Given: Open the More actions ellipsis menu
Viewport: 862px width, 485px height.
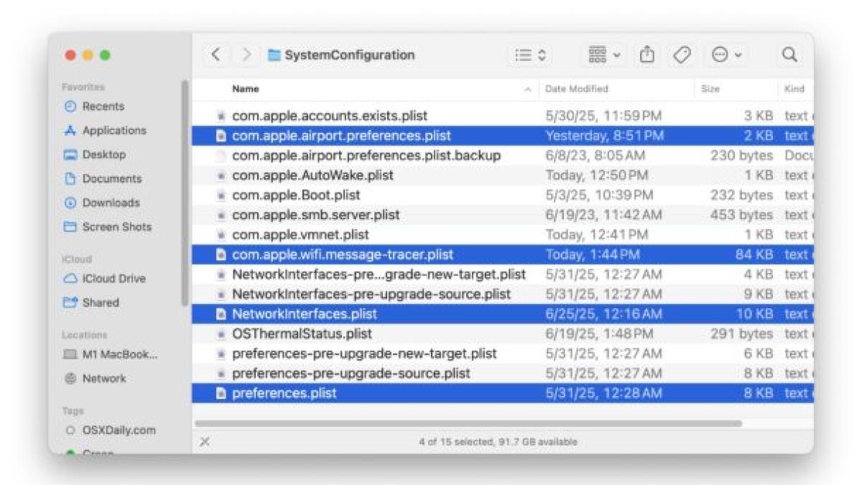Looking at the screenshot, I should click(x=726, y=55).
